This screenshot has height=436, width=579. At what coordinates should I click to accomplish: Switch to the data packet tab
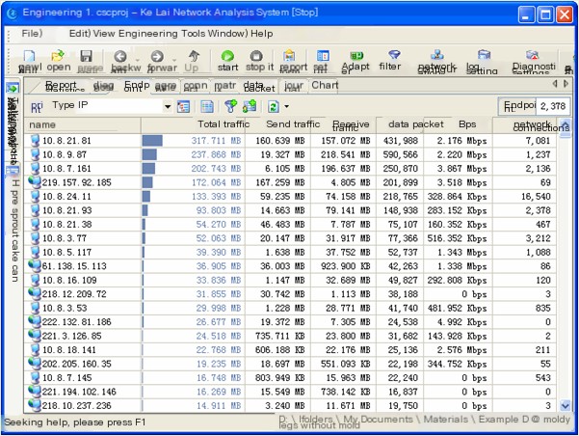(259, 87)
